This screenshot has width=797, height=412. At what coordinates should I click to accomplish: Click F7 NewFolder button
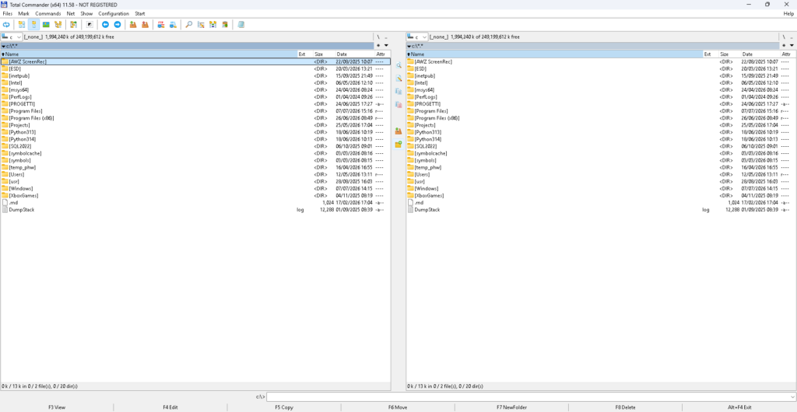coord(512,407)
